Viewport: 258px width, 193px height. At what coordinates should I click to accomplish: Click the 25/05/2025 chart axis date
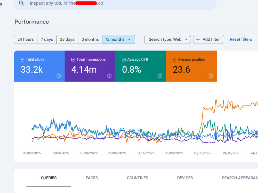click(117, 153)
